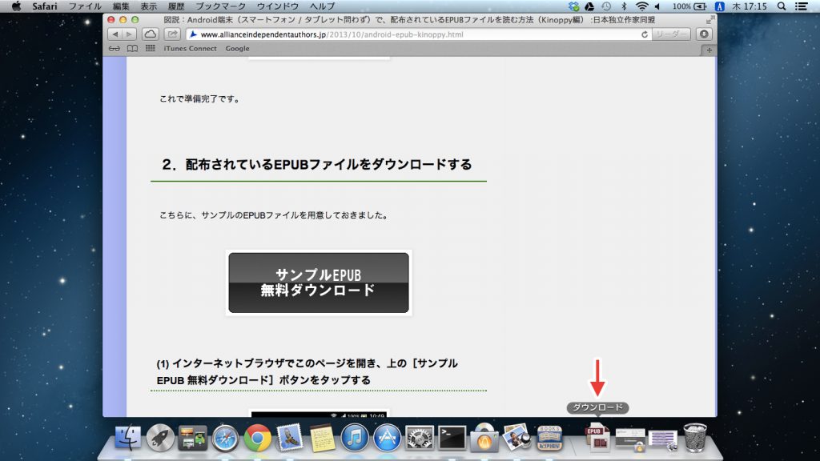Viewport: 820px width, 461px height.
Task: Show bookmarks via the open-book icon
Action: pyautogui.click(x=132, y=49)
